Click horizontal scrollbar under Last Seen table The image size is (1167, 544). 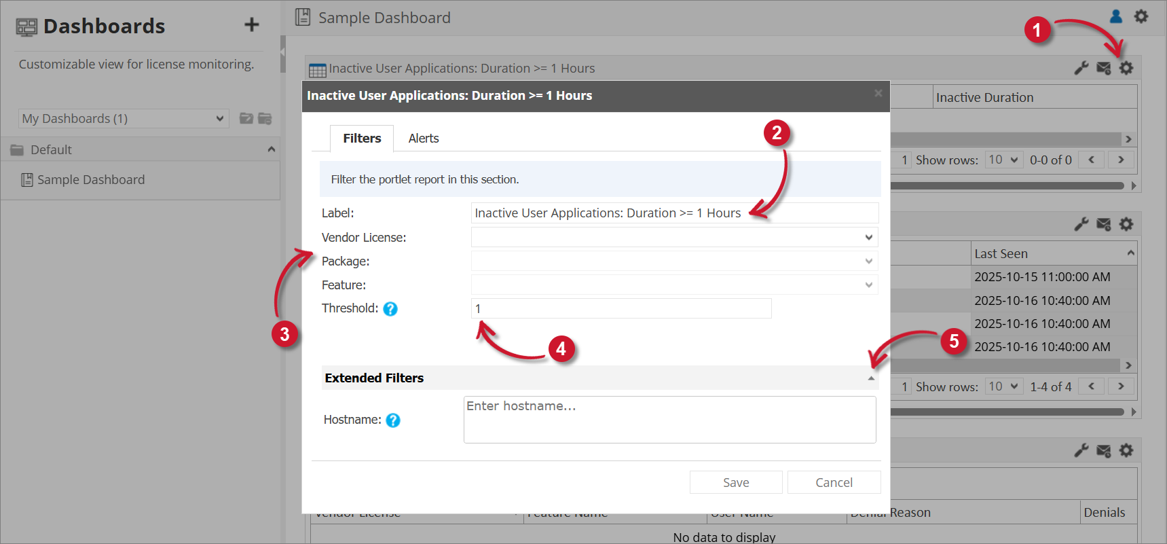(x=1006, y=365)
